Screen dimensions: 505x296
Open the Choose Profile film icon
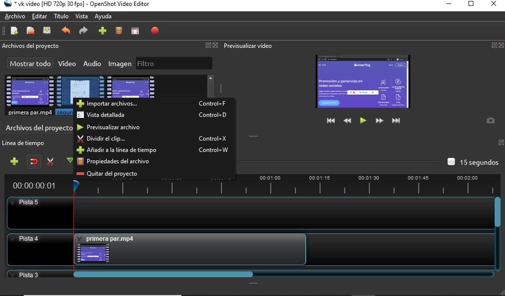[x=119, y=31]
